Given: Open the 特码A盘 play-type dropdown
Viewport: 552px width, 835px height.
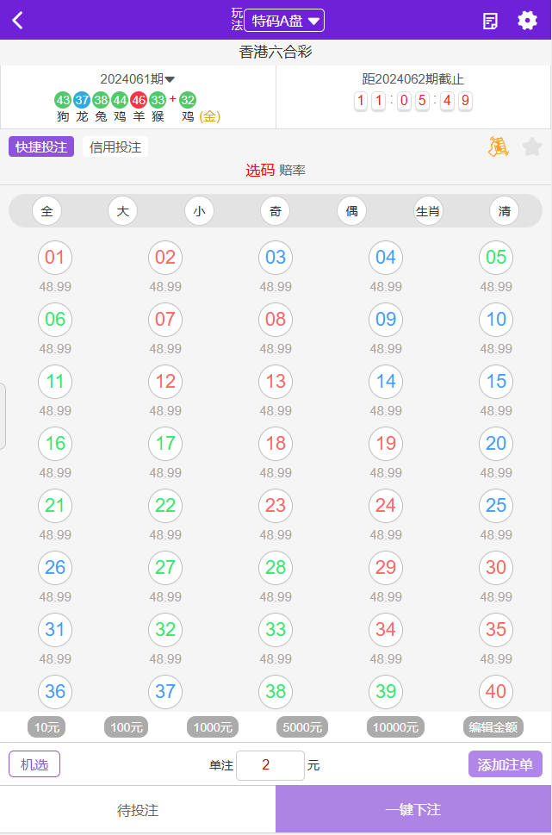Looking at the screenshot, I should 284,21.
